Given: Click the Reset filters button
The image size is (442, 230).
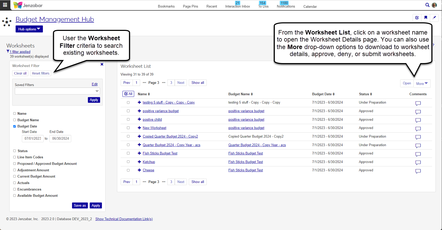Looking at the screenshot, I should 41,73.
